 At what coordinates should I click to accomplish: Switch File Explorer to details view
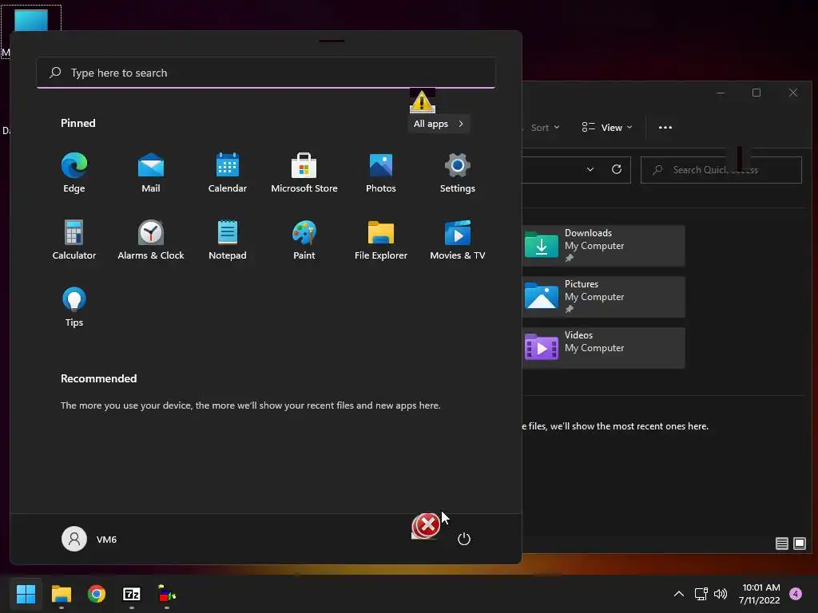[781, 544]
